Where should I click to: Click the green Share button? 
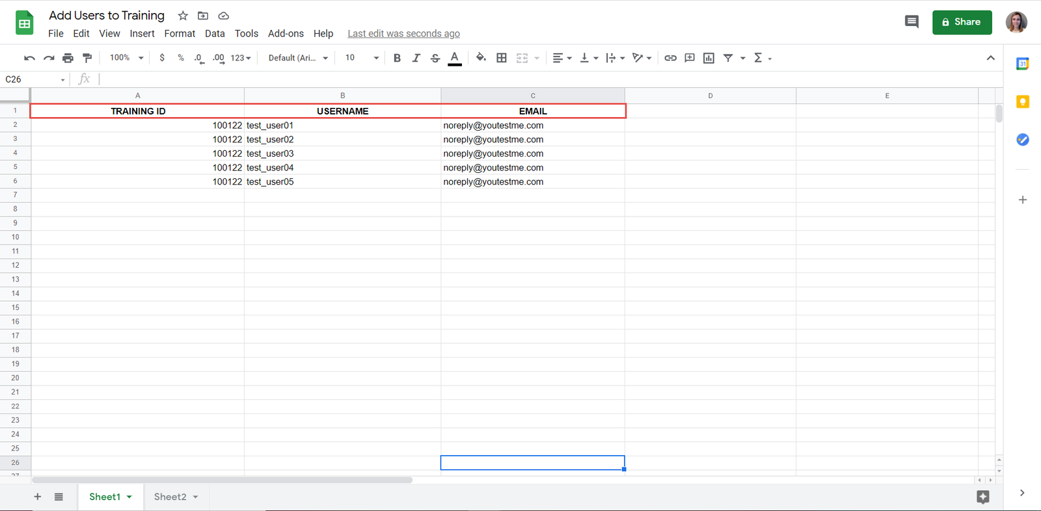tap(961, 22)
